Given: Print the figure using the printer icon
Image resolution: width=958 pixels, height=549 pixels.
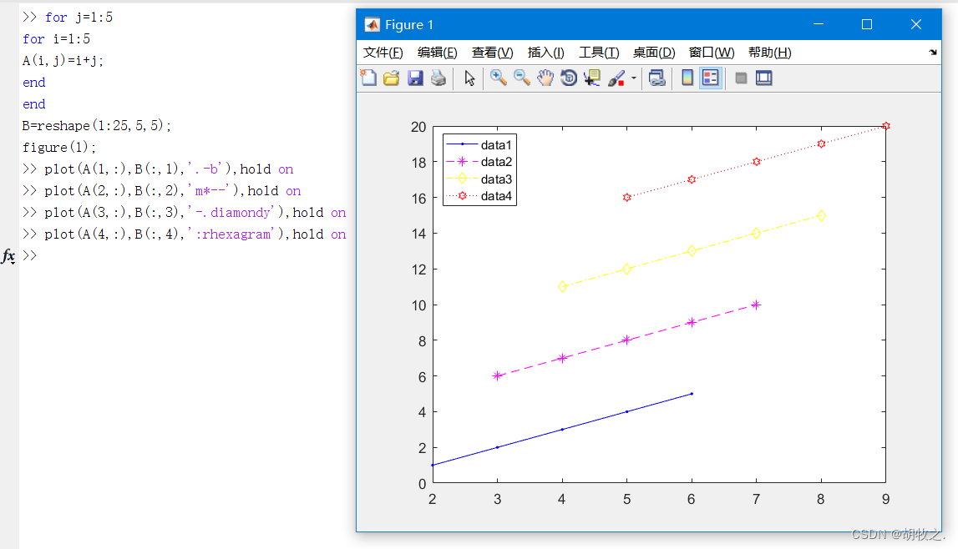Looking at the screenshot, I should pos(438,78).
